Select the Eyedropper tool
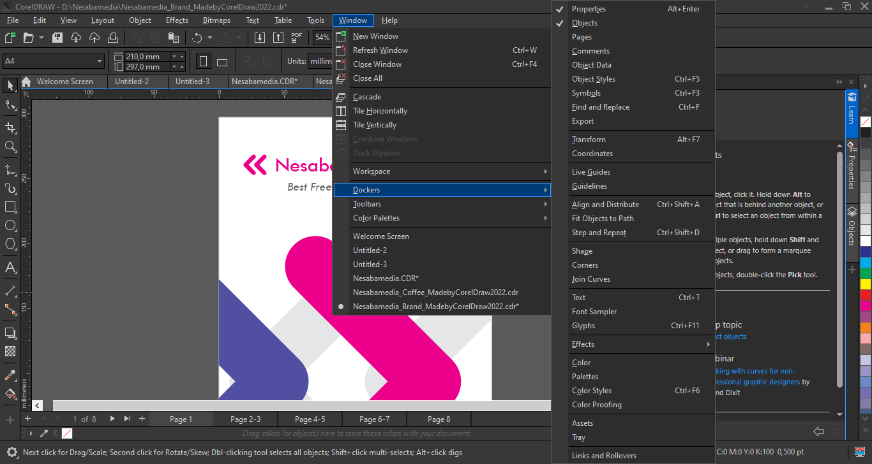Image resolution: width=872 pixels, height=464 pixels. [10, 375]
